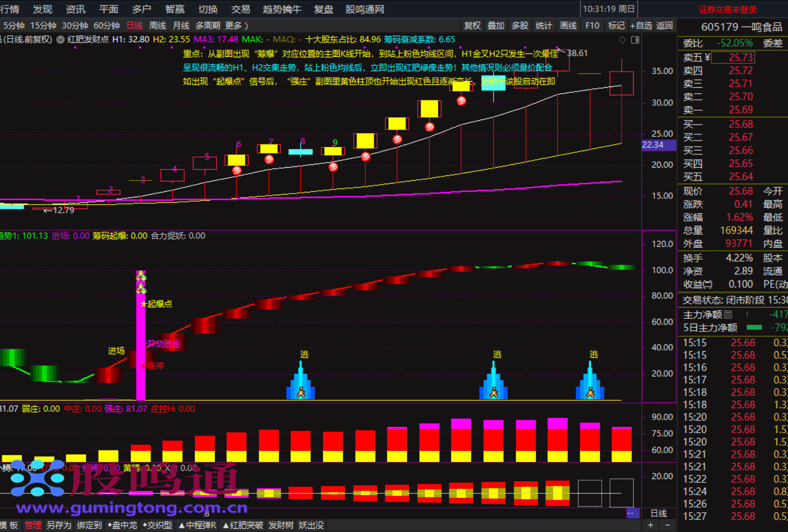This screenshot has width=788, height=532.
Task: Click the 主力净额 detail icon
Action: [728, 314]
